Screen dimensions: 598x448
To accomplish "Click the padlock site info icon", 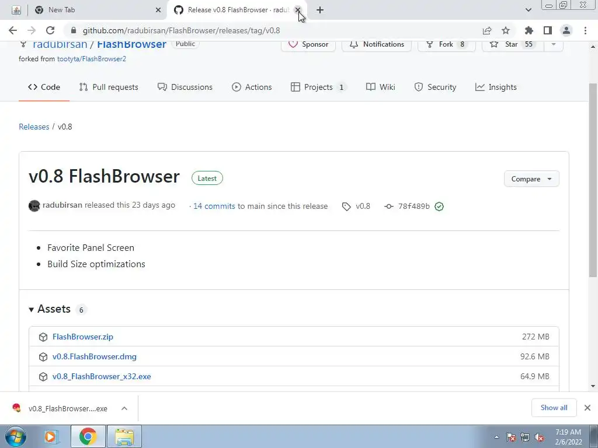I will click(74, 30).
